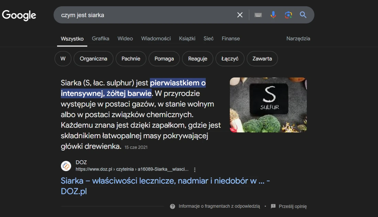This screenshot has width=378, height=217.
Task: Select the Pachnie filter chip
Action: tap(131, 59)
